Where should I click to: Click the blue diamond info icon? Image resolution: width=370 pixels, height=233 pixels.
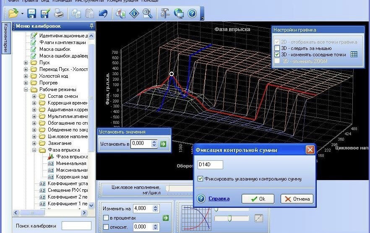tap(134, 13)
